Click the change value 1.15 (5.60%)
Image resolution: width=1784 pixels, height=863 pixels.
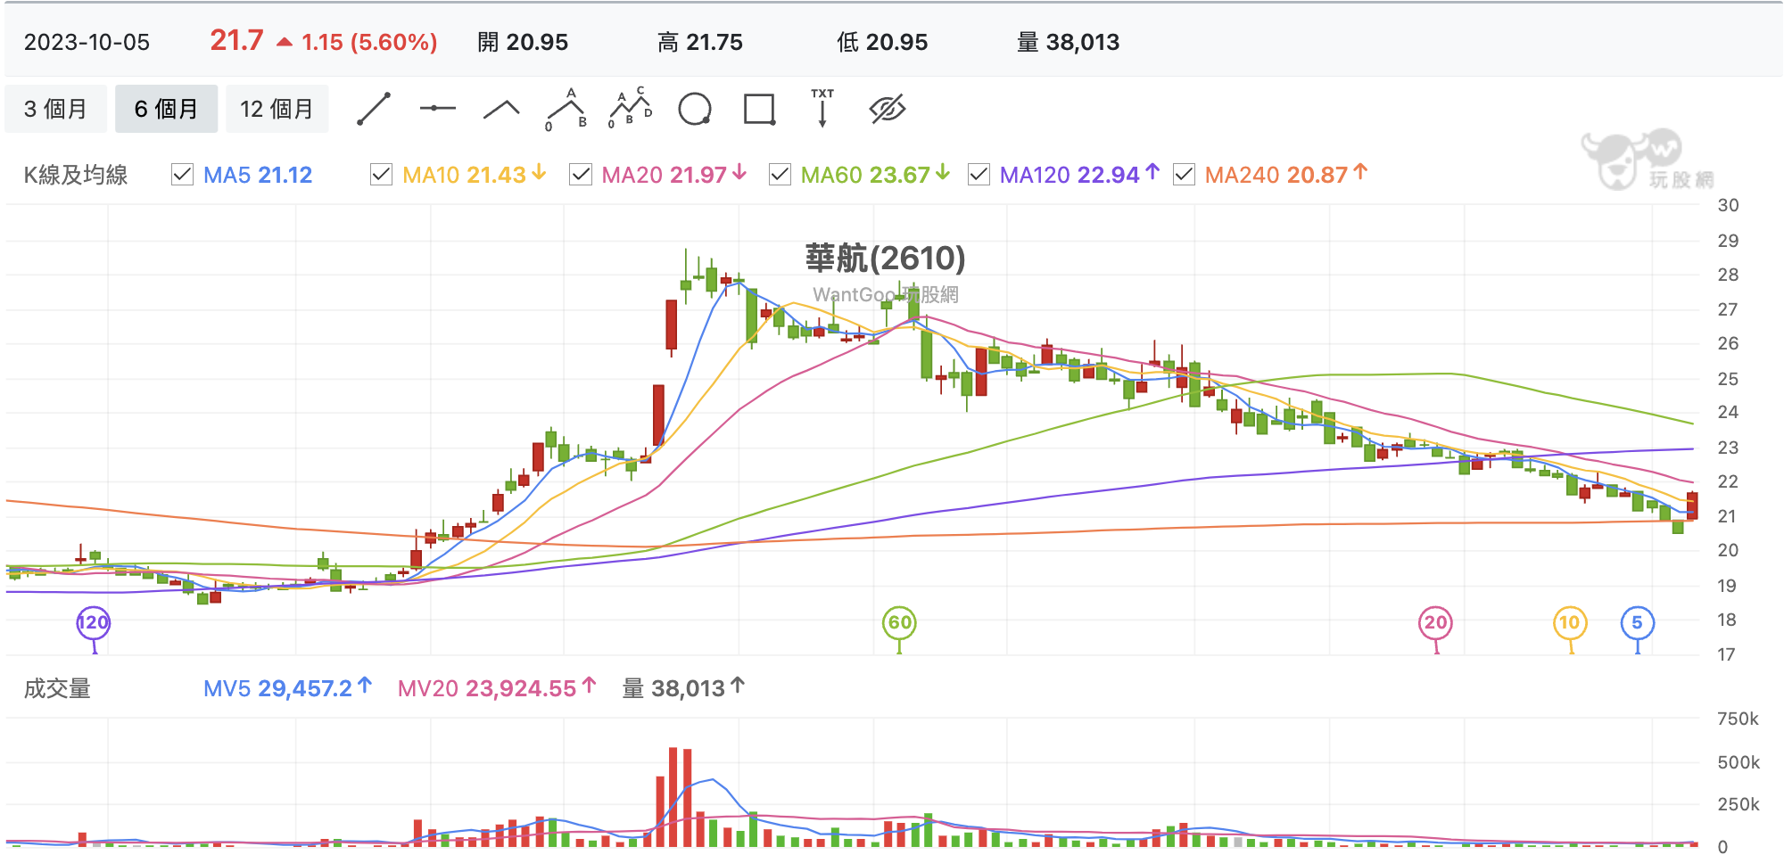[369, 42]
